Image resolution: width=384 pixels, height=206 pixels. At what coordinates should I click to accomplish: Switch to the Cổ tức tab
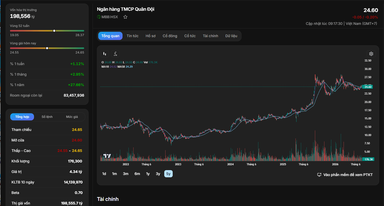coord(190,36)
